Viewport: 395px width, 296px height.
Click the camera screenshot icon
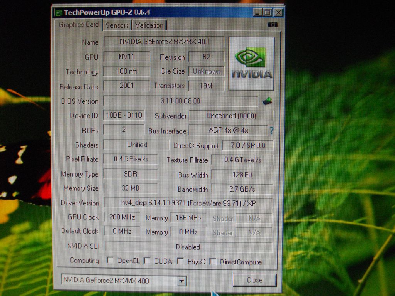click(273, 25)
